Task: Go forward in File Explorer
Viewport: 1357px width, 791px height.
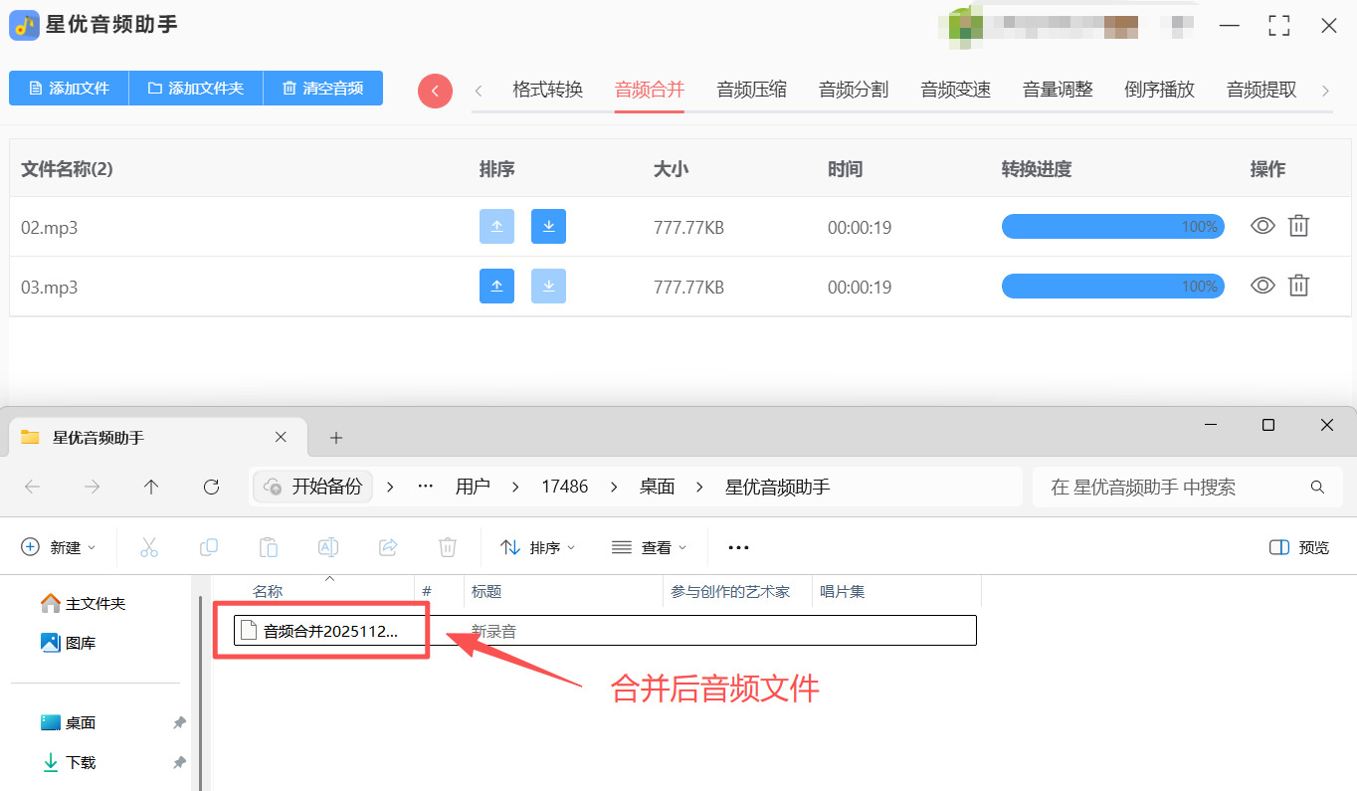Action: tap(92, 487)
